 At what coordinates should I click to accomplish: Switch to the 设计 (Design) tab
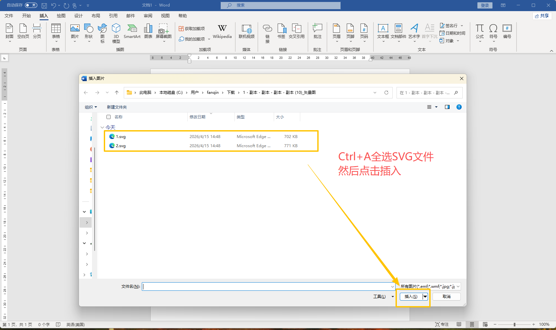(x=78, y=16)
